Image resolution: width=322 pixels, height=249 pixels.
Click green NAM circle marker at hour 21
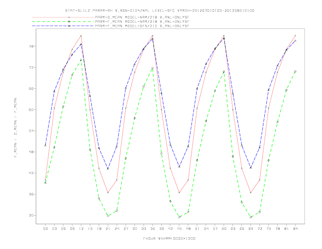click(x=108, y=216)
